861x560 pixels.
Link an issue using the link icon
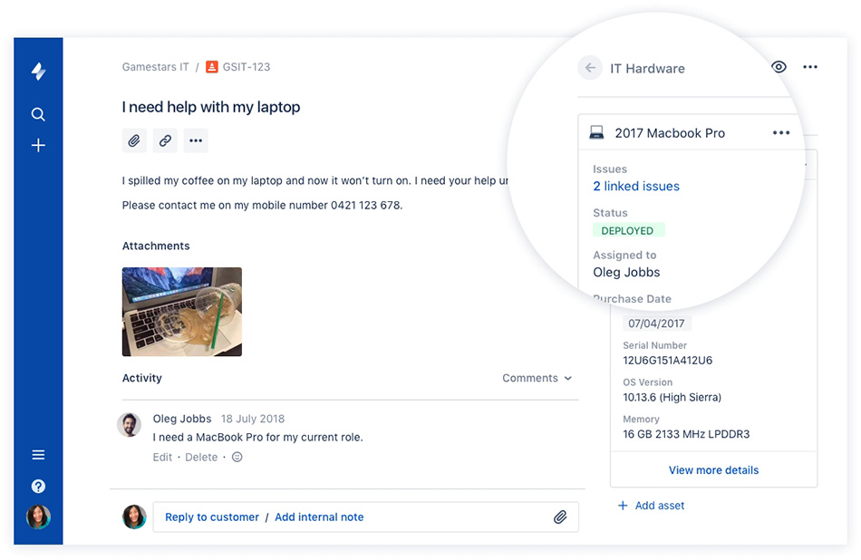[x=164, y=140]
